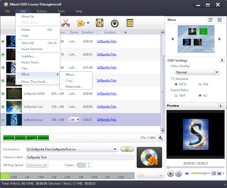Choose Invert Selection menu entry
227x188 pixels.
[38, 49]
